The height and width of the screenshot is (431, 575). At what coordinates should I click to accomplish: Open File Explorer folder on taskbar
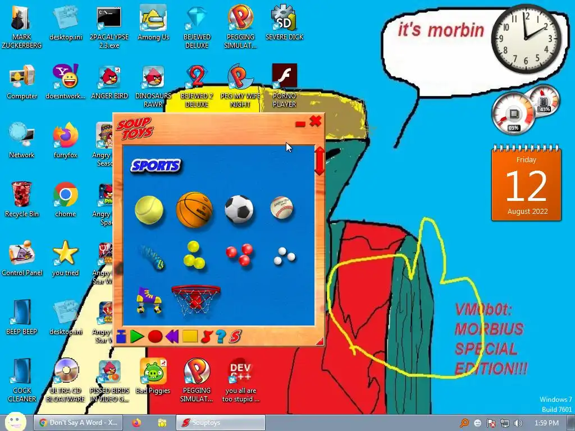pyautogui.click(x=162, y=423)
